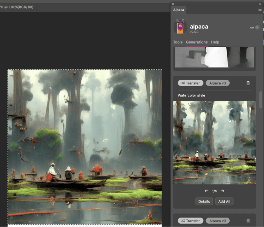Screen dimensions: 264x227
Task: Click the infinity credits icon
Action: [x=252, y=28]
